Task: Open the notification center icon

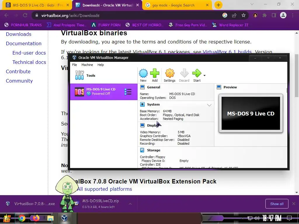Action: (289, 218)
